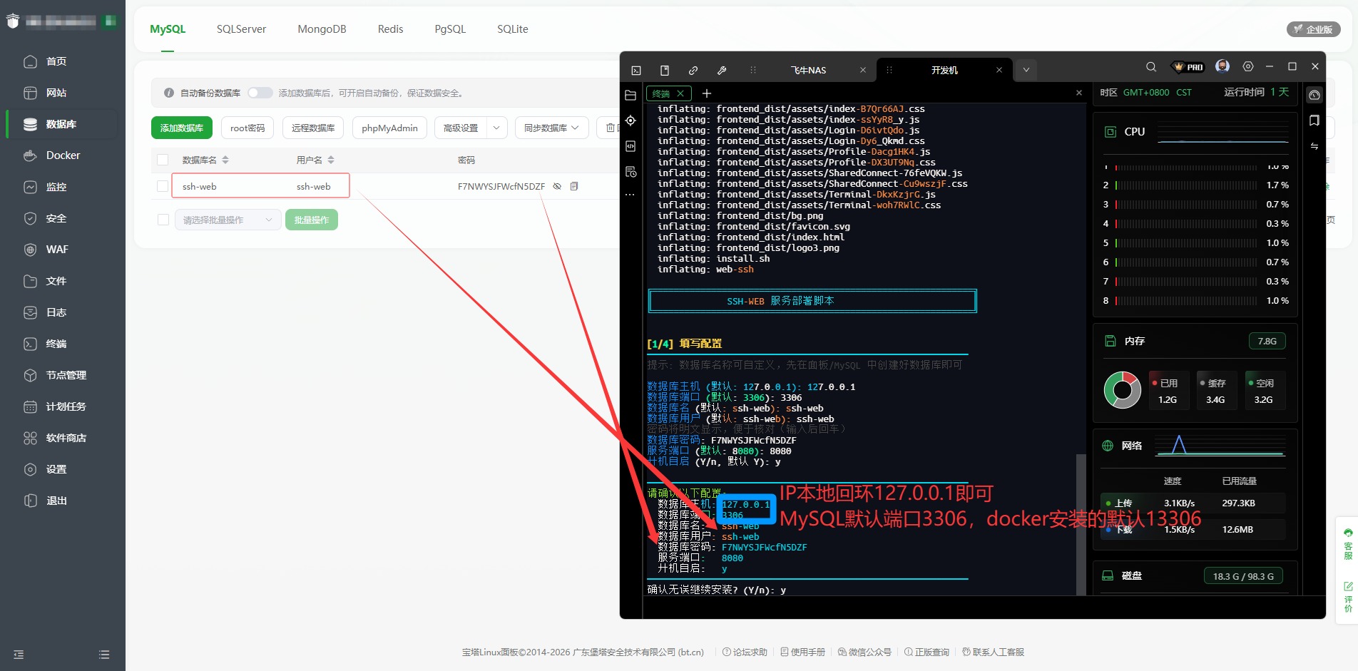Viewport: 1358px width, 671px height.
Task: Hide ssh-web password with eye icon
Action: point(557,186)
